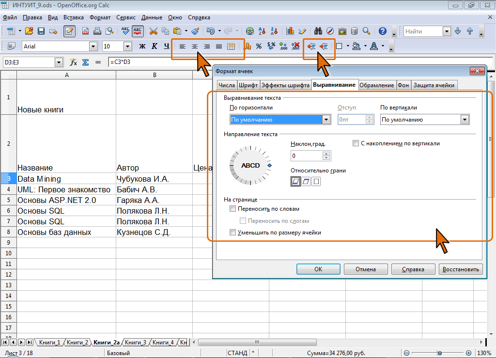Cut the selection with the scissors icon
496x358 pixels.
pos(154,31)
